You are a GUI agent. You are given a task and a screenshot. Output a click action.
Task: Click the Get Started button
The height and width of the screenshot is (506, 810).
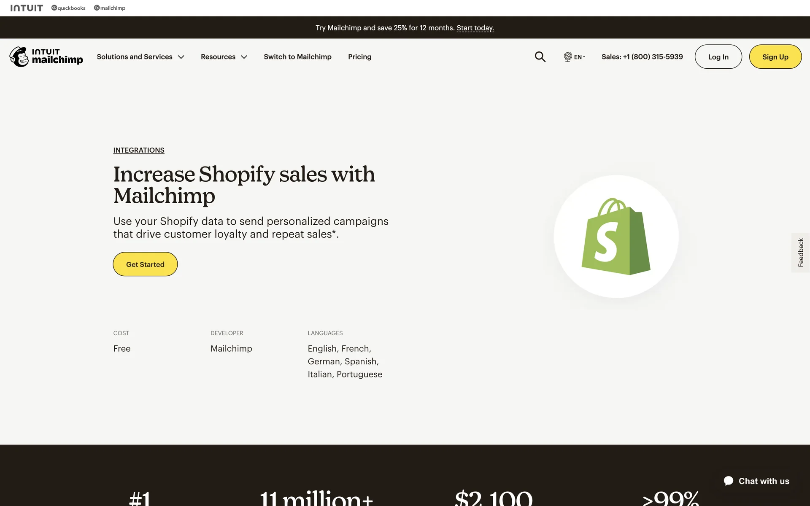coord(145,264)
